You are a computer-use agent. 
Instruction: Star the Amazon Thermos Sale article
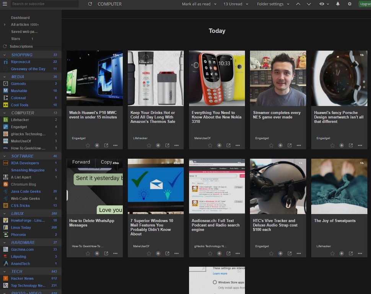pos(149,145)
